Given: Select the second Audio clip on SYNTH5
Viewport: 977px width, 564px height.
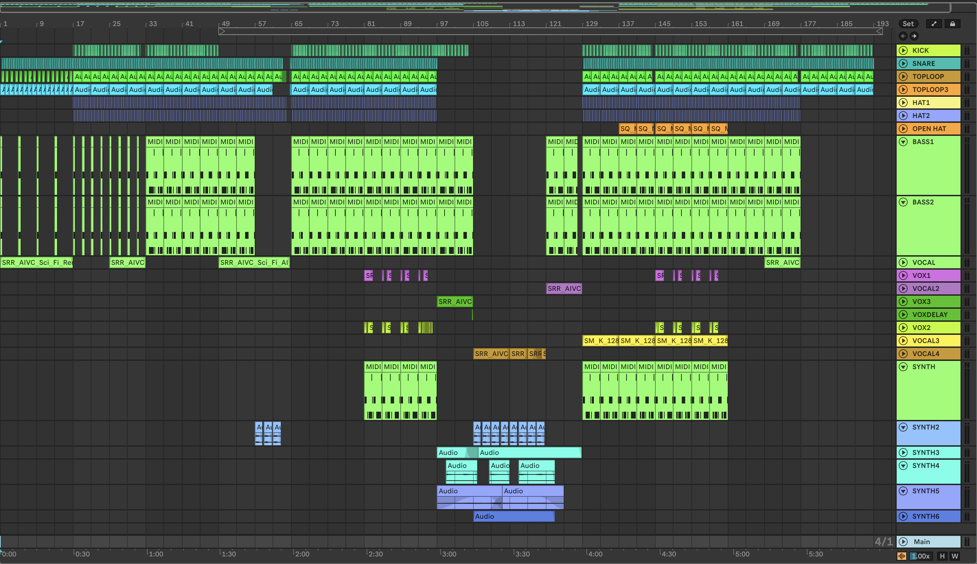Looking at the screenshot, I should [533, 497].
